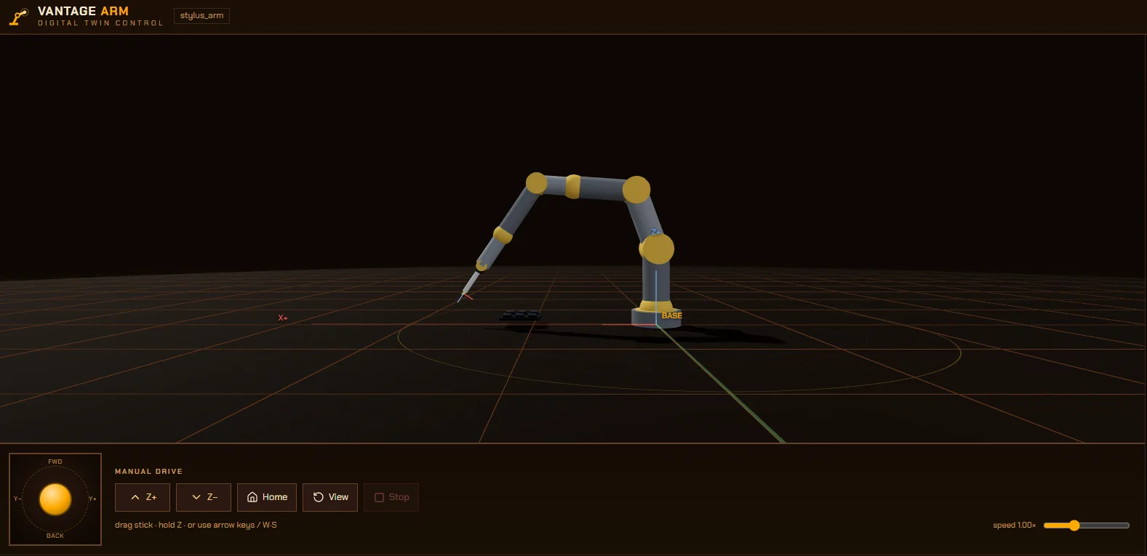Click the Y– label on joystick pad

pyautogui.click(x=17, y=499)
